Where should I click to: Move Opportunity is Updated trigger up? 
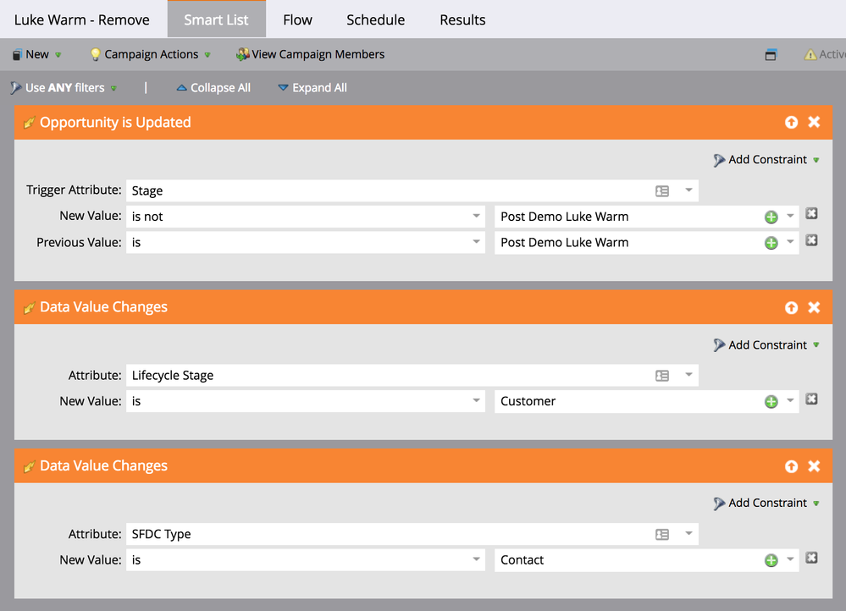791,123
